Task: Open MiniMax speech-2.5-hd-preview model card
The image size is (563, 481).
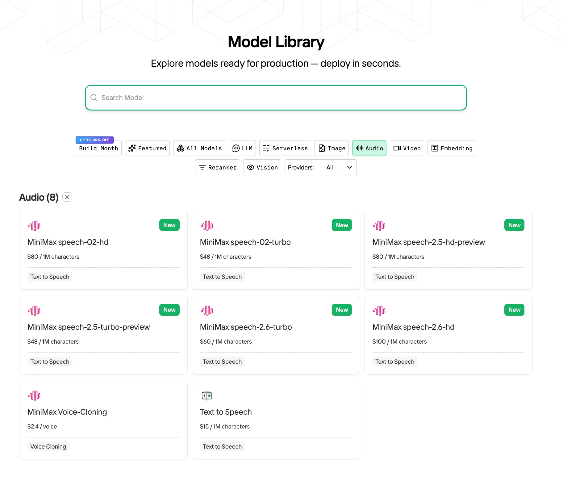Action: (x=448, y=250)
